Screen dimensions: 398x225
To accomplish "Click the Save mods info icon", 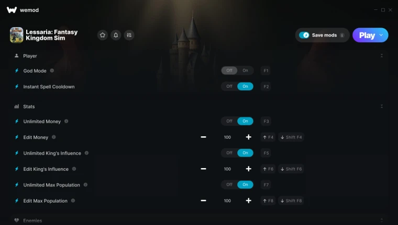I will pos(342,35).
